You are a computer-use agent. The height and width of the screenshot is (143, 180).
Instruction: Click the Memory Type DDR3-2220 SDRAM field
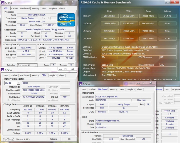tap(138, 68)
